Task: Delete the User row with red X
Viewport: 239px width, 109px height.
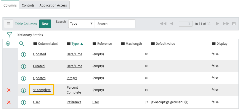Action: [9, 102]
